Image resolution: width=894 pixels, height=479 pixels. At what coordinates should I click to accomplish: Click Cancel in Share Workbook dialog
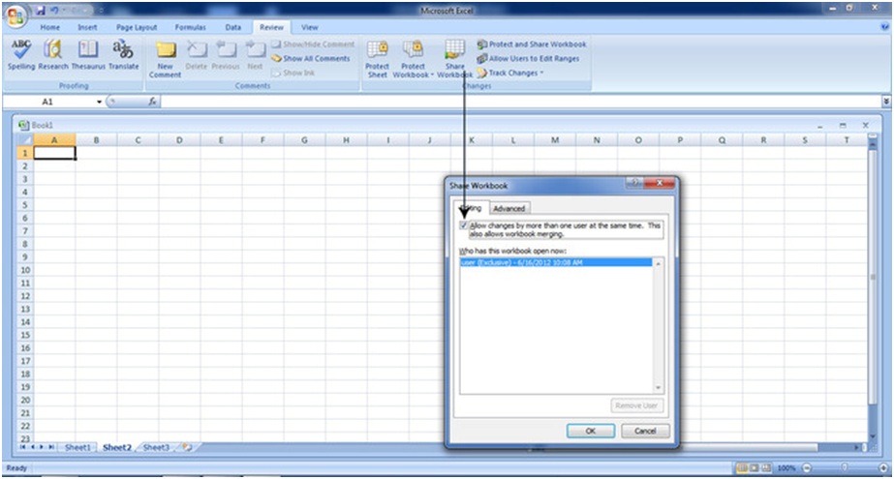(645, 431)
